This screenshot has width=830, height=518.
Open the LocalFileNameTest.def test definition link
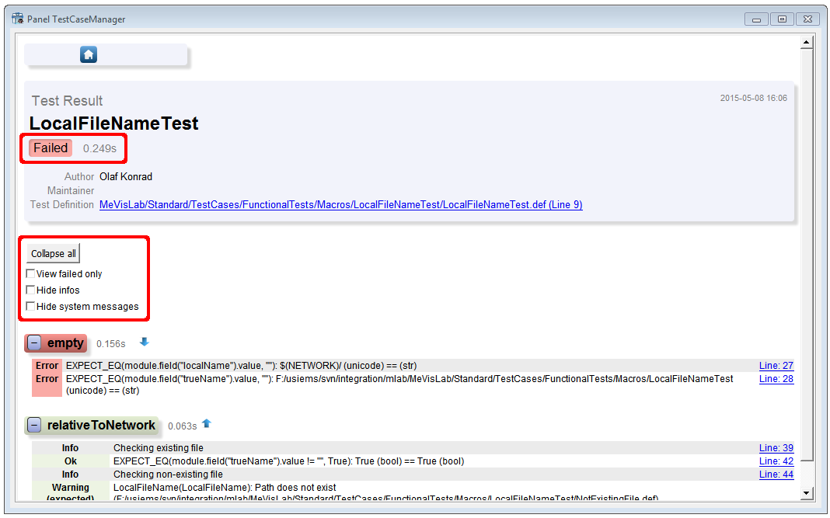(340, 205)
